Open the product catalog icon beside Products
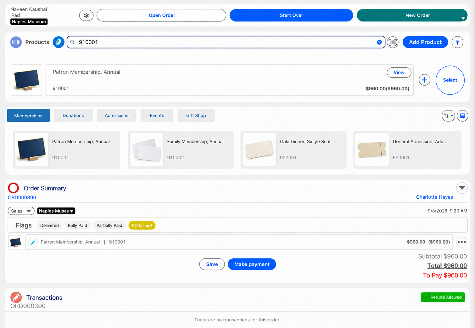 tap(59, 42)
